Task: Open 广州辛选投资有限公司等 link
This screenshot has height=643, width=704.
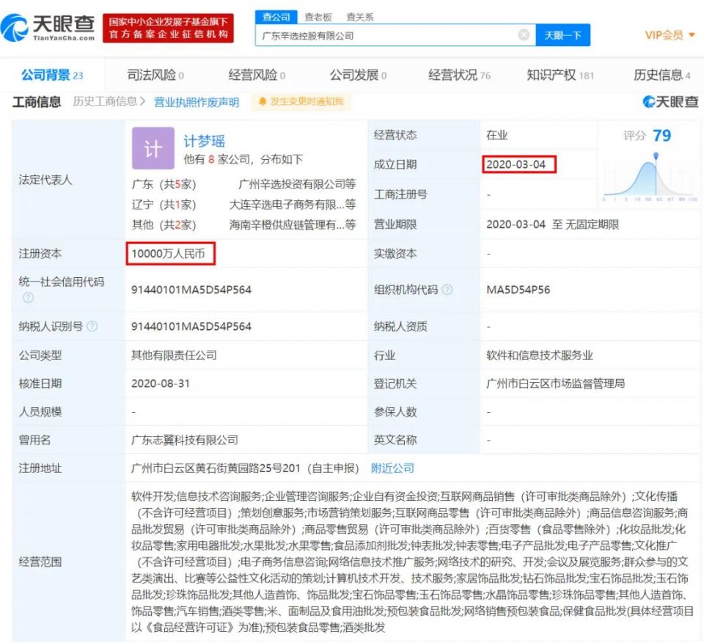Action: coord(297,184)
